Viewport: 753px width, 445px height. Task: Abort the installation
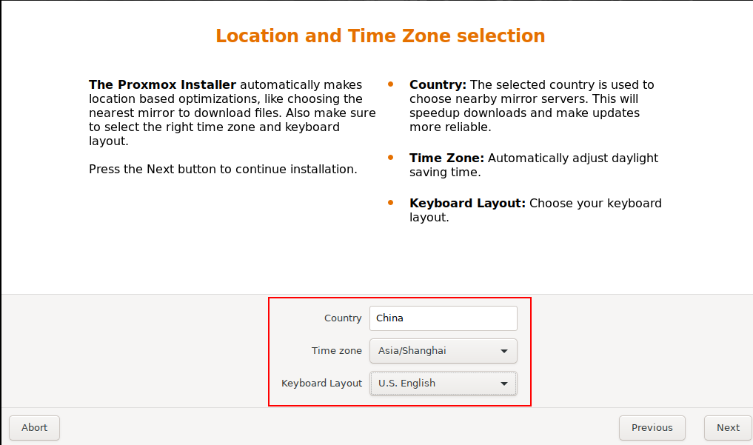[x=34, y=427]
